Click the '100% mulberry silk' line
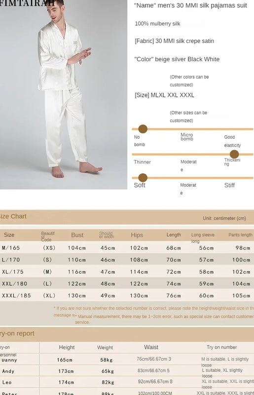 click(158, 24)
